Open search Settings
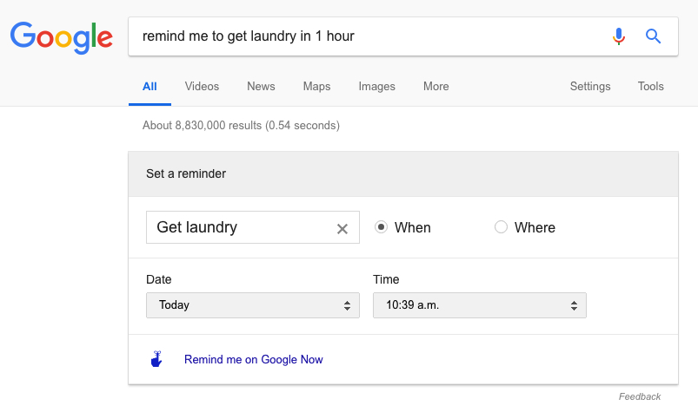Screen dimensions: 698x412 coord(590,86)
